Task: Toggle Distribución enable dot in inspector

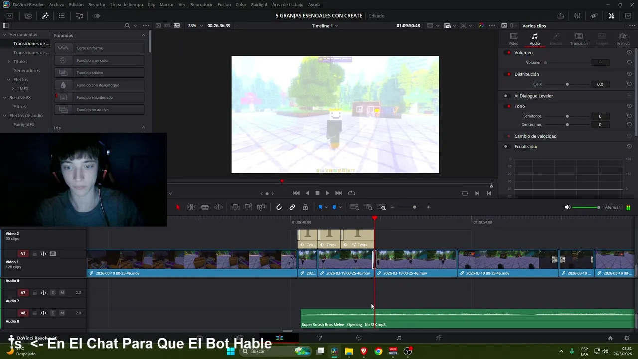Action: tap(508, 74)
